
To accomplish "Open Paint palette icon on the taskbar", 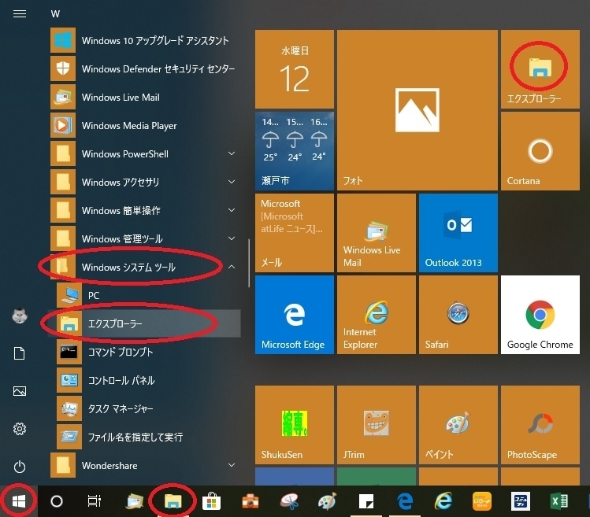I will click(328, 501).
